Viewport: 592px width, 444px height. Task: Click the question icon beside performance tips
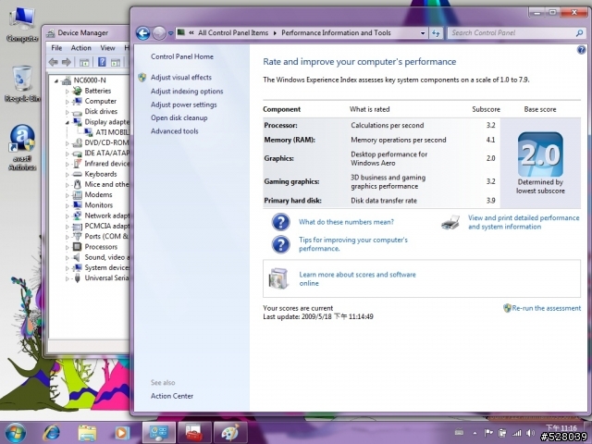(x=281, y=244)
